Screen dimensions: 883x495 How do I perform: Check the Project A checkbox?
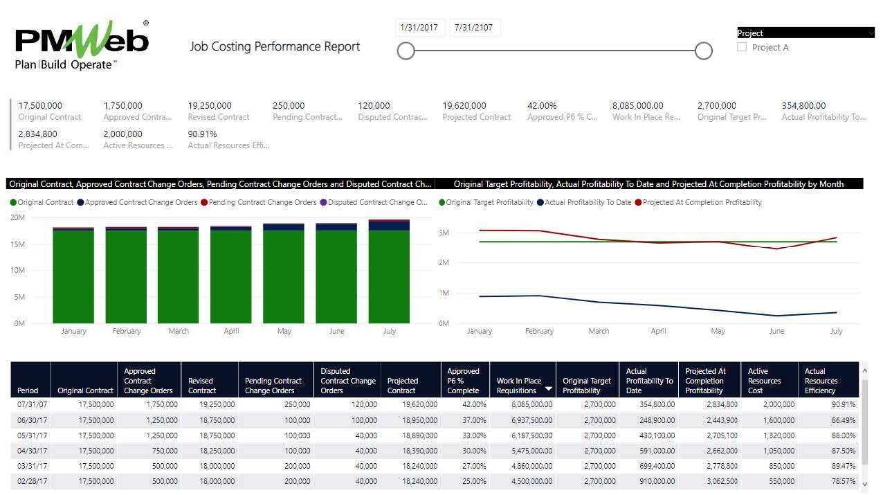[742, 48]
